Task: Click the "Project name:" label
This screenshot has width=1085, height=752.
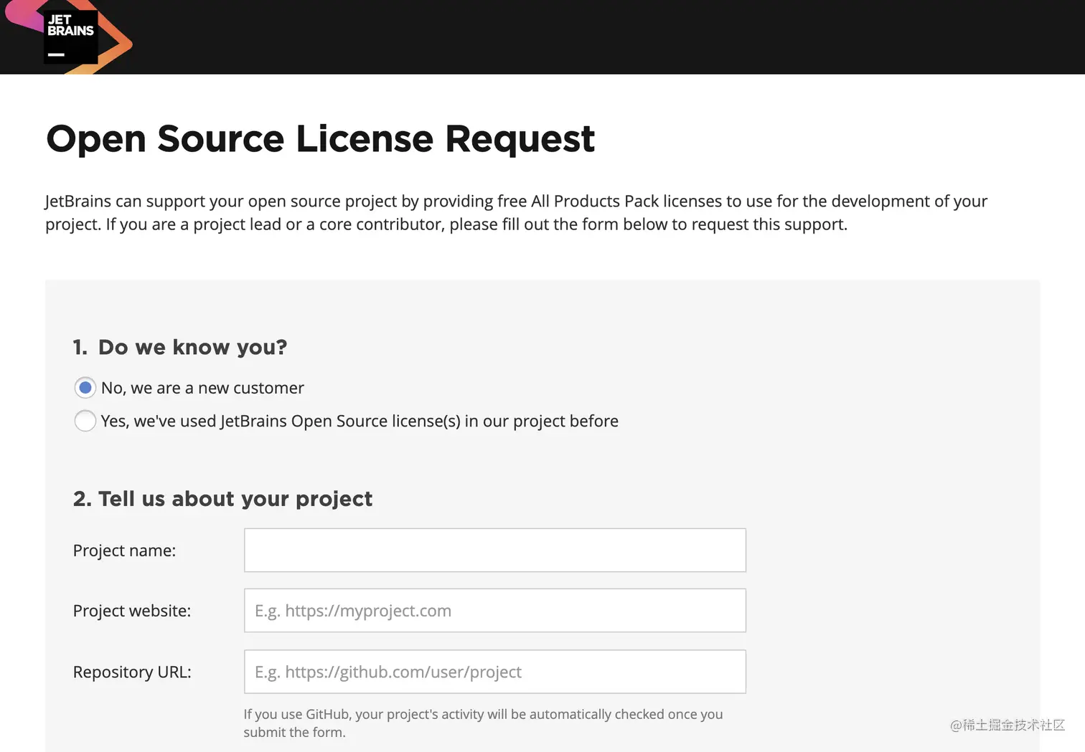Action: [x=124, y=551]
